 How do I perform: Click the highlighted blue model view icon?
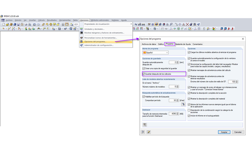coord(156,25)
